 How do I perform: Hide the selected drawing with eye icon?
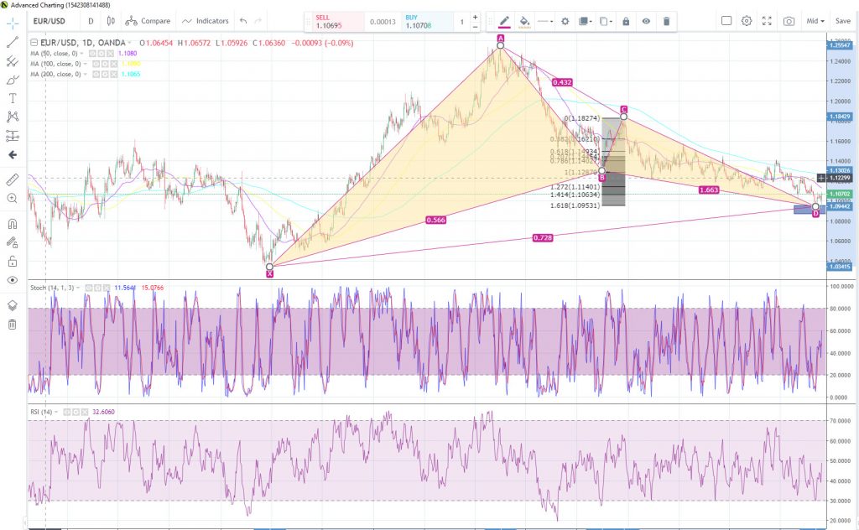646,21
